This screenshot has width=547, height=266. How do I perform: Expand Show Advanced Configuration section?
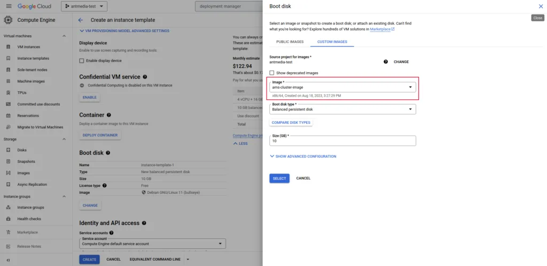tap(303, 157)
